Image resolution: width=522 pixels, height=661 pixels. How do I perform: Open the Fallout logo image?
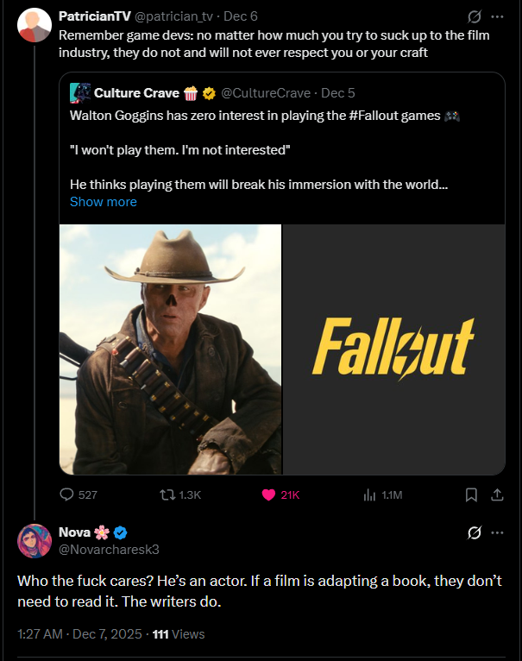point(393,349)
